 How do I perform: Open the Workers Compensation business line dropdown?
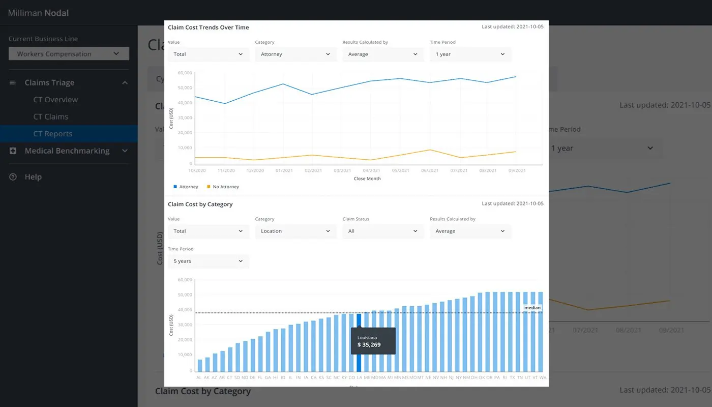point(68,53)
